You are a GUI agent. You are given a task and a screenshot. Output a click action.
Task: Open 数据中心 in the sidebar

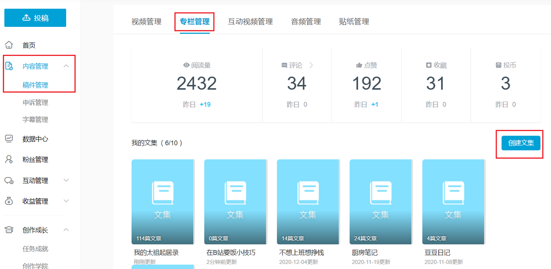pyautogui.click(x=36, y=139)
